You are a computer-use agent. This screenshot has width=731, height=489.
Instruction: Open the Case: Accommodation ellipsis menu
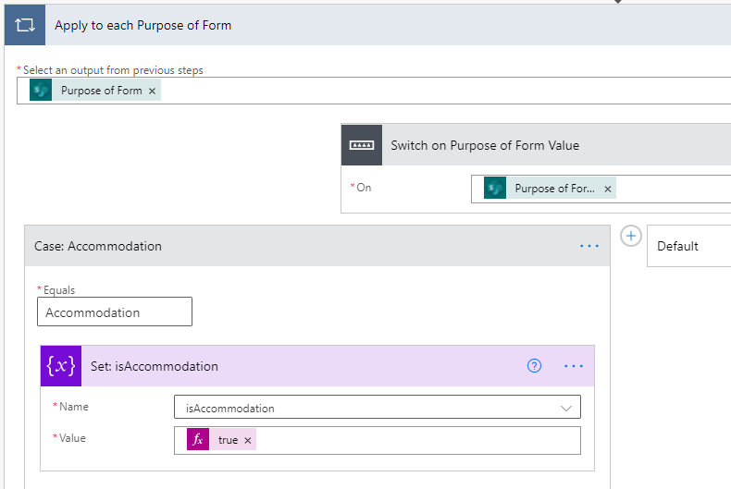[589, 246]
